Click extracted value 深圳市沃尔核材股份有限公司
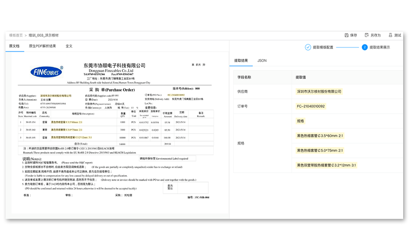Image resolution: width=411 pixels, height=235 pixels. tap(319, 92)
